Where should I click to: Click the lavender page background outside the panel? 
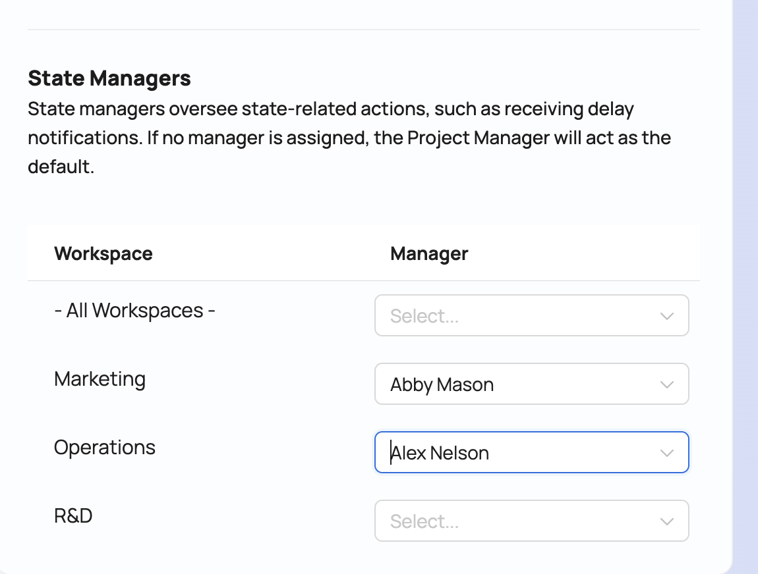746,263
